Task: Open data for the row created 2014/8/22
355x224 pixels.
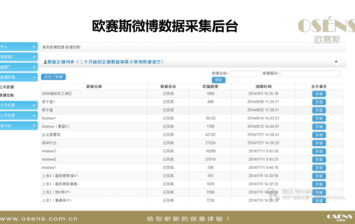Action: [319, 110]
